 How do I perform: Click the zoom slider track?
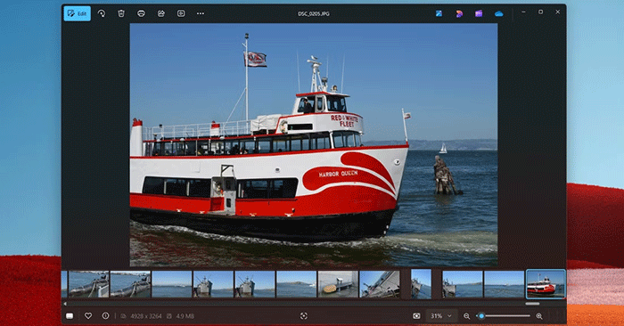click(x=504, y=316)
